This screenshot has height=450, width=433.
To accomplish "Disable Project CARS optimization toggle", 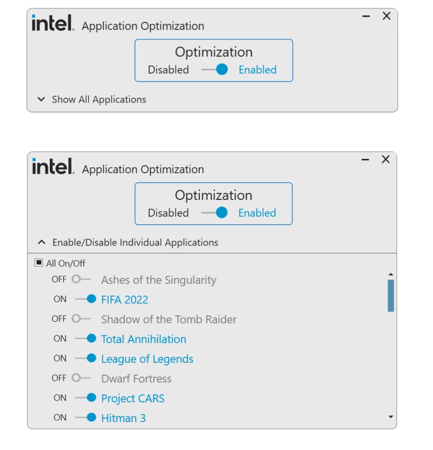I will pyautogui.click(x=86, y=398).
